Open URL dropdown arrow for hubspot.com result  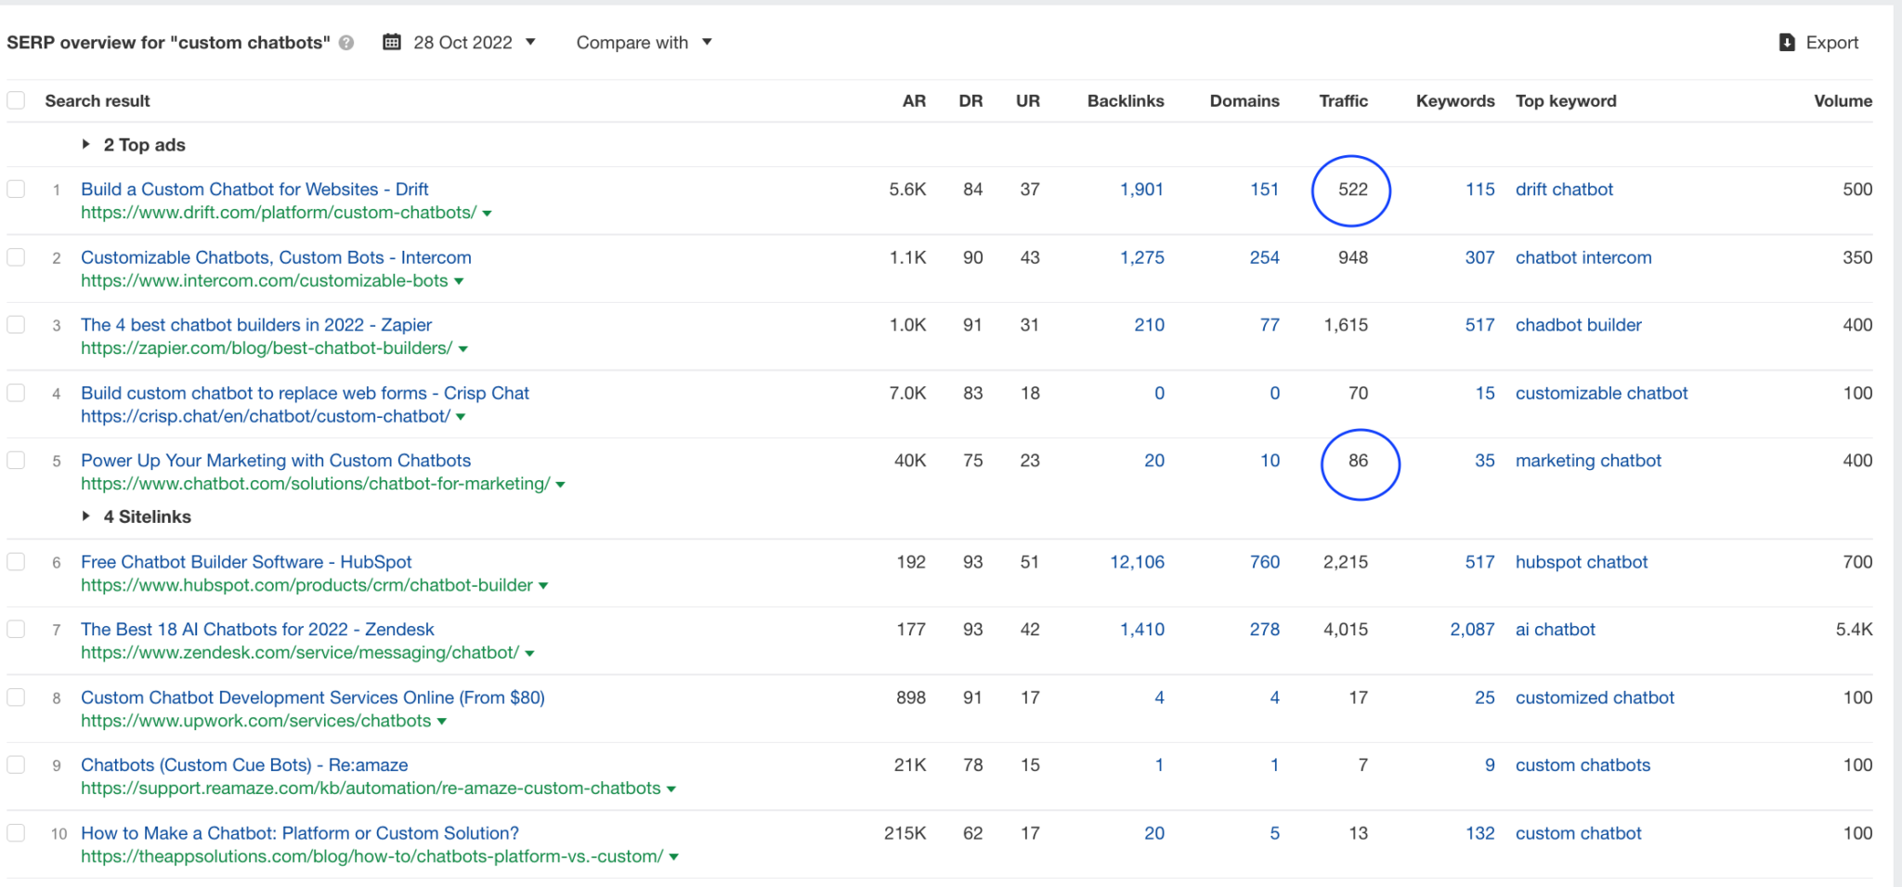pyautogui.click(x=543, y=586)
